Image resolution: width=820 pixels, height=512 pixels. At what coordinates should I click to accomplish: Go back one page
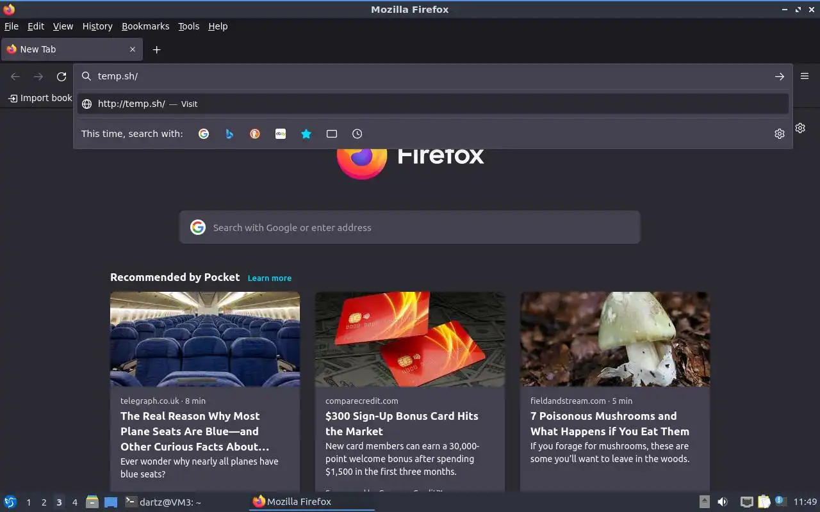click(x=15, y=76)
